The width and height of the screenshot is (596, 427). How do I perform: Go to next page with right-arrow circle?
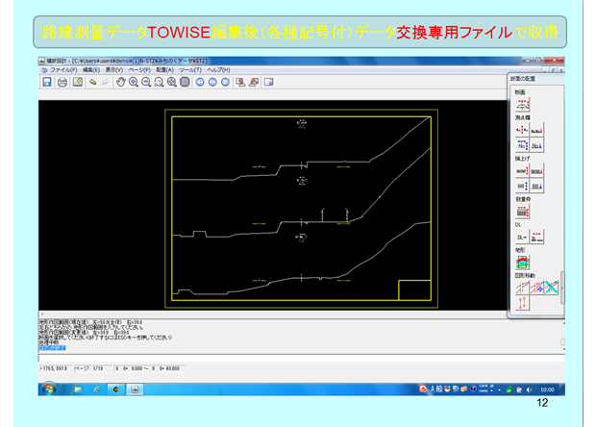point(212,82)
